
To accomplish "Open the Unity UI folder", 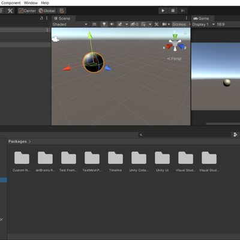I will (x=162, y=161).
